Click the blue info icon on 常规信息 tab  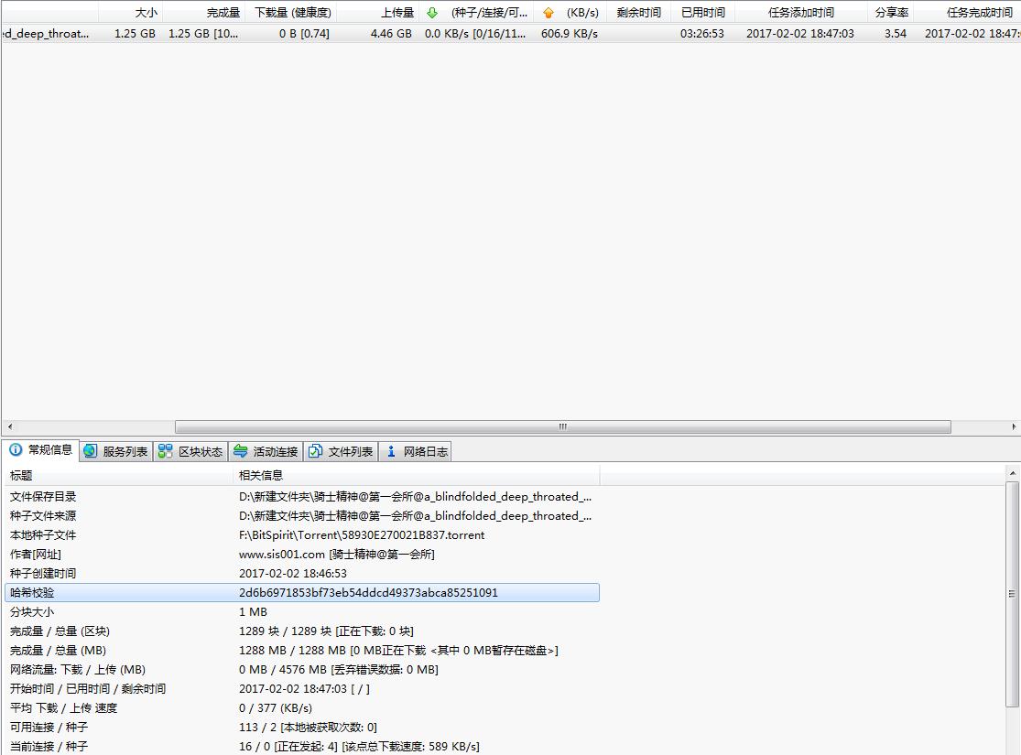coord(16,450)
